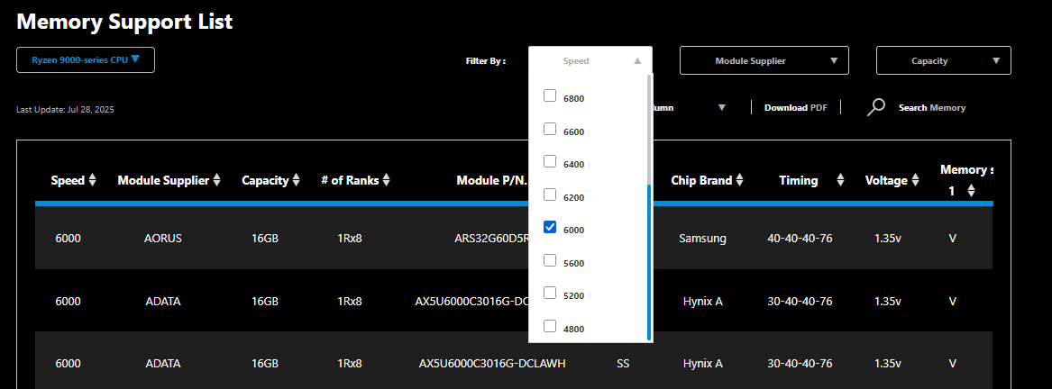
Task: Sort by Capacity column arrows
Action: (297, 180)
